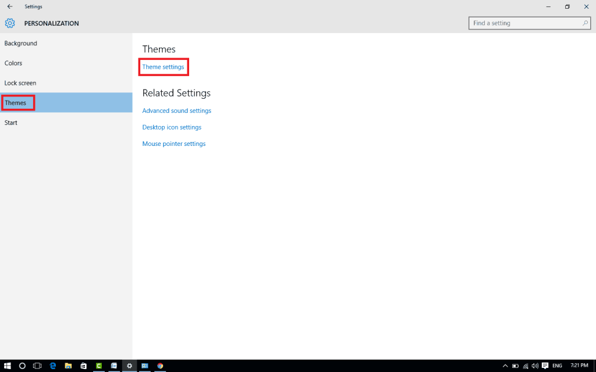Open File Explorer from the taskbar

(68, 366)
